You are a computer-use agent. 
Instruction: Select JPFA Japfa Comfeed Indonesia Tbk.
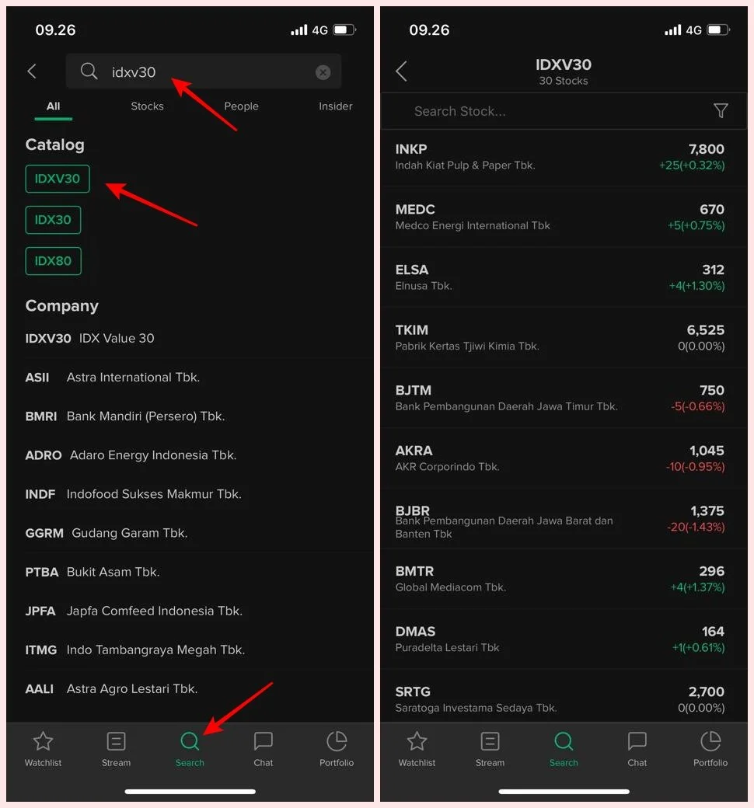[x=190, y=611]
